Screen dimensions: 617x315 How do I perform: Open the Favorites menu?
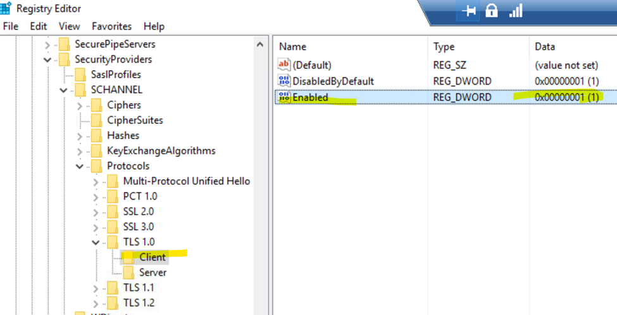coord(112,27)
